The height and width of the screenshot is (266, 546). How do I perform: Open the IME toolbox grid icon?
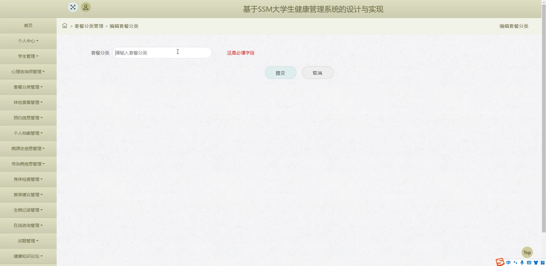tap(543, 263)
